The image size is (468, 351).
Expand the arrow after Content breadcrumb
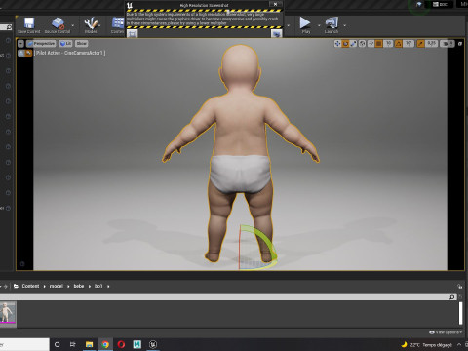[x=44, y=286]
